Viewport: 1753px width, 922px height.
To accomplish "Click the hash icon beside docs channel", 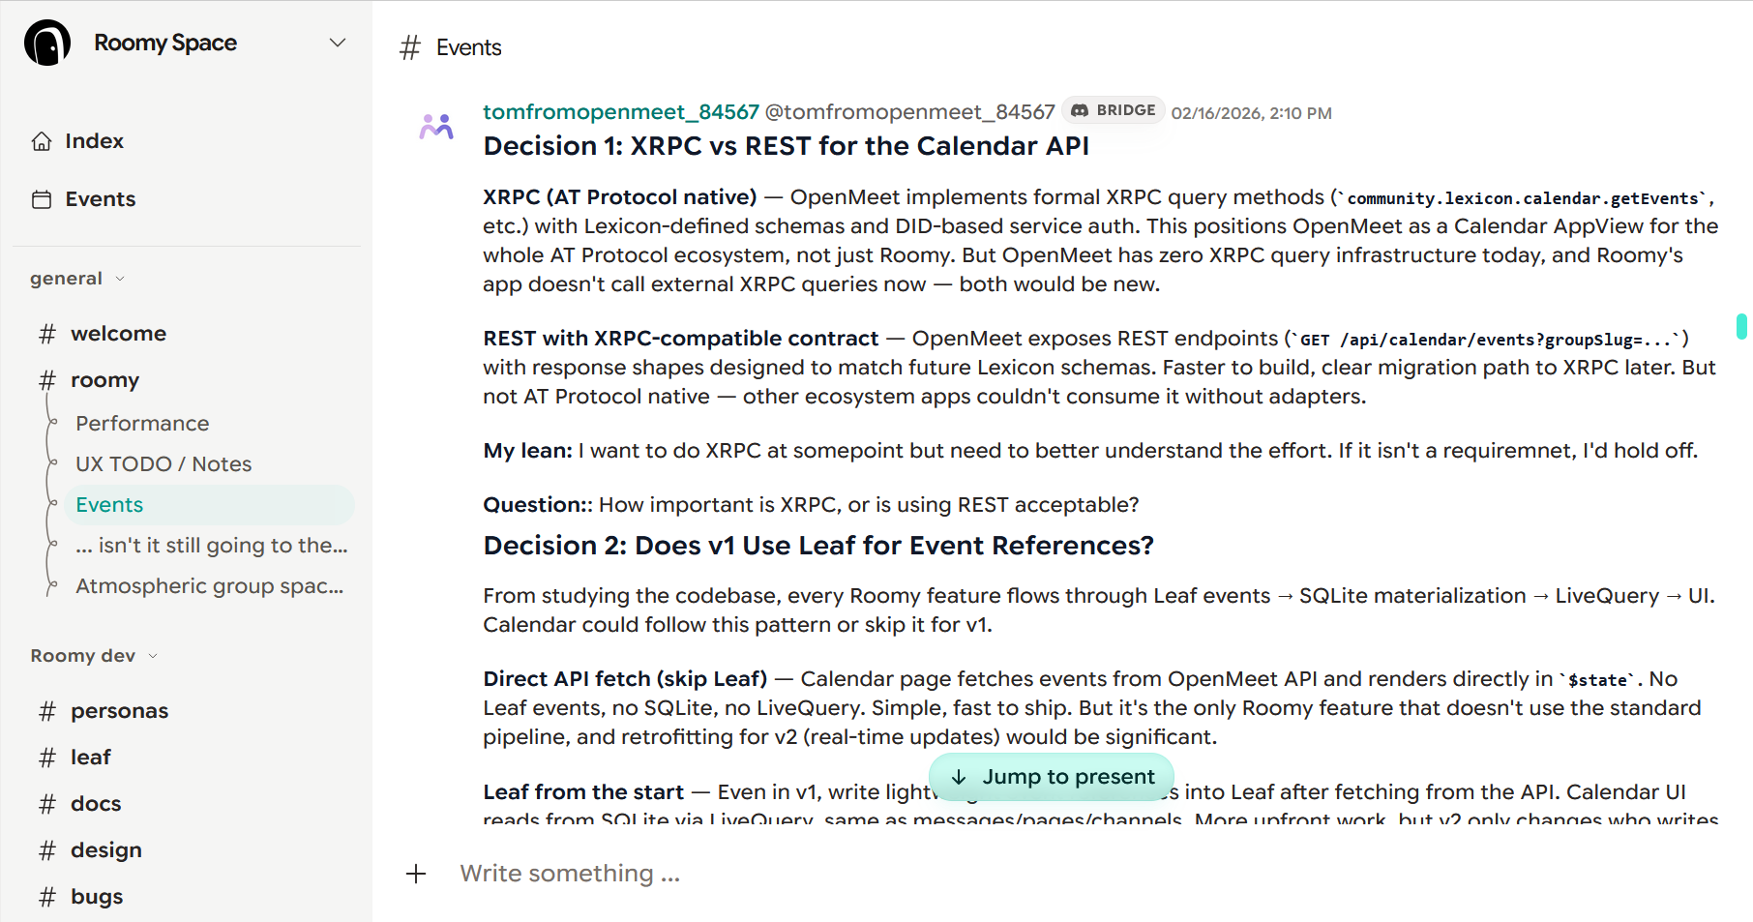I will click(46, 804).
